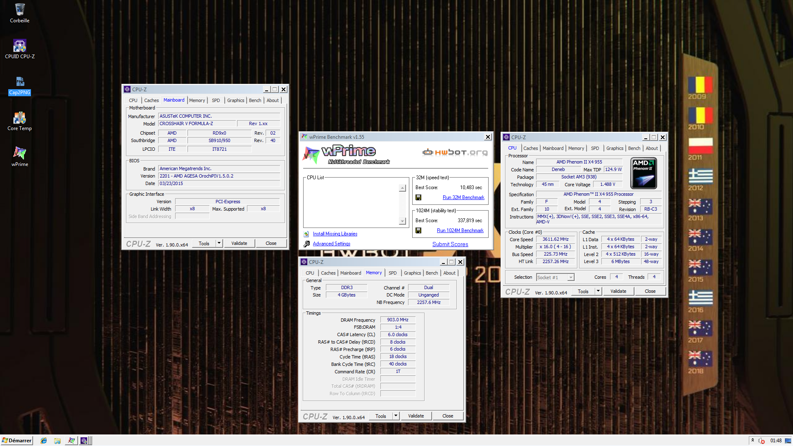Click Close button in Mainboard CPU-Z window
The height and width of the screenshot is (446, 793).
[271, 243]
